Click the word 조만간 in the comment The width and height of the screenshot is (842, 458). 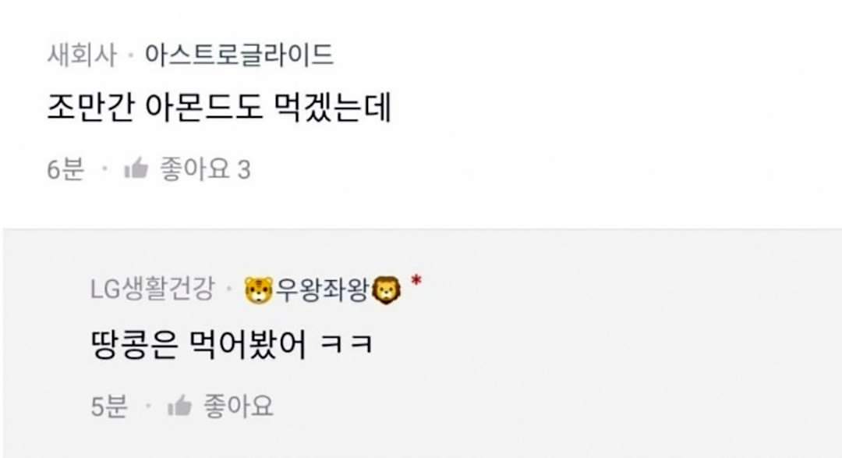coord(90,108)
